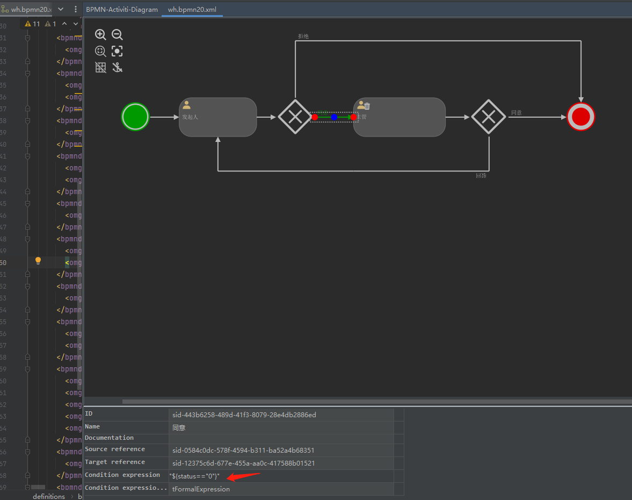This screenshot has height=500, width=632.
Task: Switch to the BPMN-Activiti-Diagram tab
Action: tap(122, 10)
